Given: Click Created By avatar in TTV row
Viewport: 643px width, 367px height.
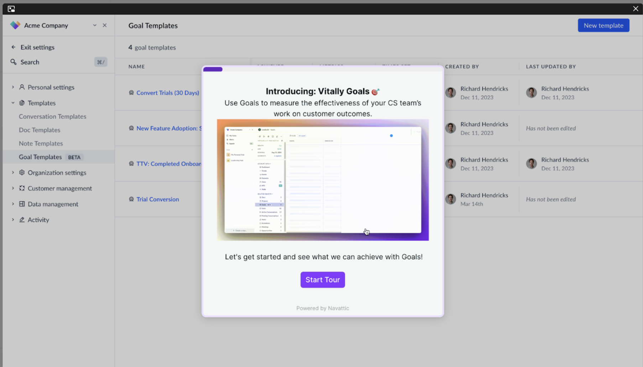Looking at the screenshot, I should (451, 164).
